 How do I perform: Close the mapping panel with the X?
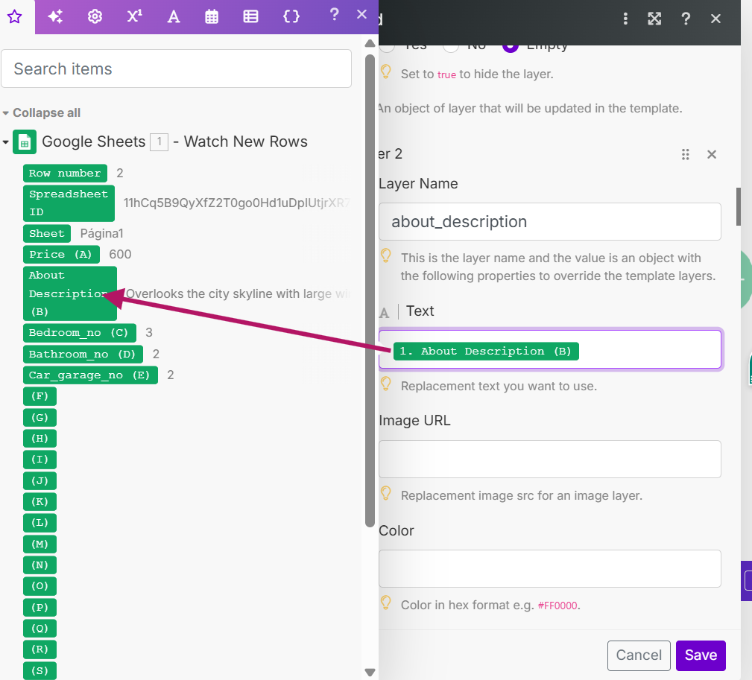361,14
